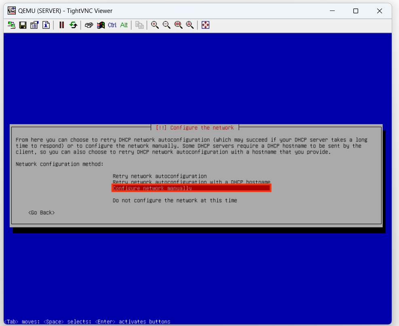Toggle the Alt key toolbar button
399x326 pixels.
click(x=124, y=25)
